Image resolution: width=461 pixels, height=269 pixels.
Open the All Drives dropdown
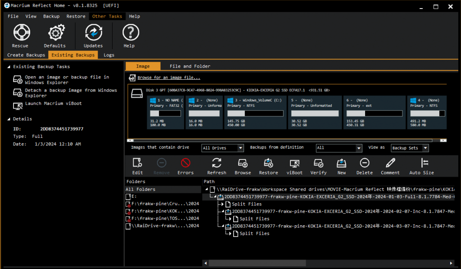222,148
